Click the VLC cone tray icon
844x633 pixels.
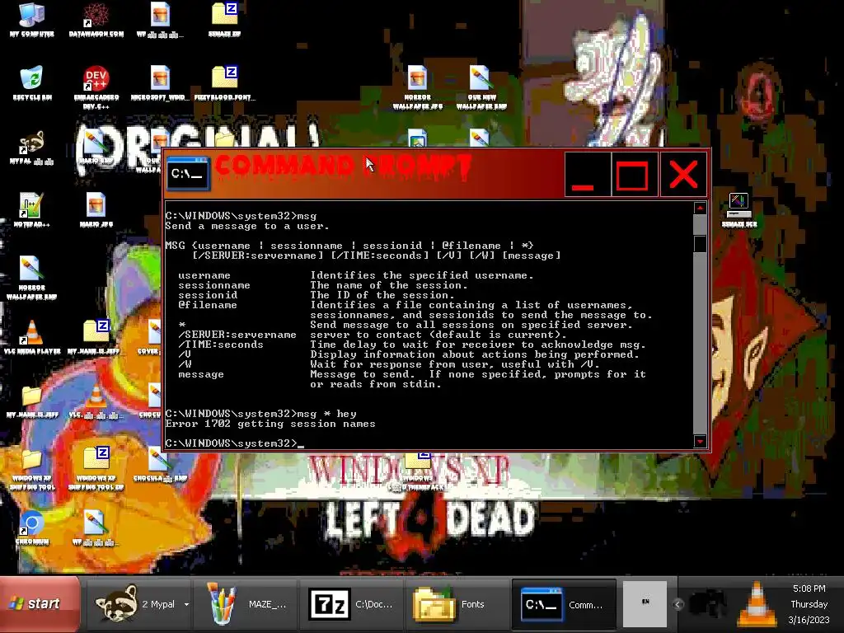[757, 604]
